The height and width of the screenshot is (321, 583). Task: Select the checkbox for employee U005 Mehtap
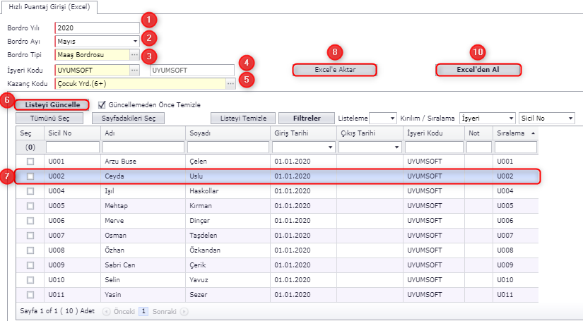click(x=30, y=206)
